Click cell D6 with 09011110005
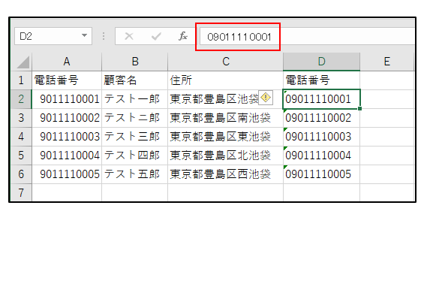The image size is (421, 293). pyautogui.click(x=322, y=174)
